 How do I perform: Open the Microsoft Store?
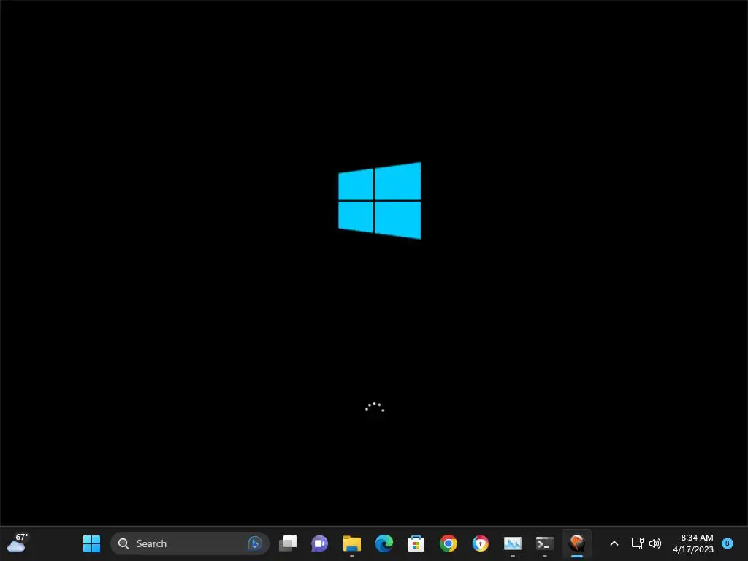coord(416,543)
